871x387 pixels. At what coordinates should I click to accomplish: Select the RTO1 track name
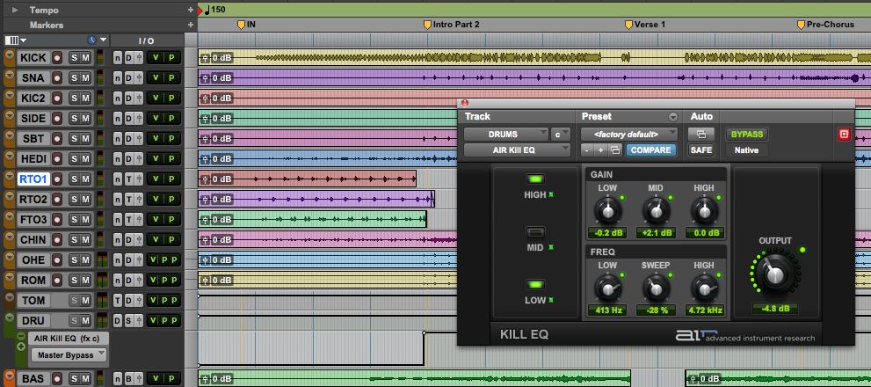coord(33,179)
